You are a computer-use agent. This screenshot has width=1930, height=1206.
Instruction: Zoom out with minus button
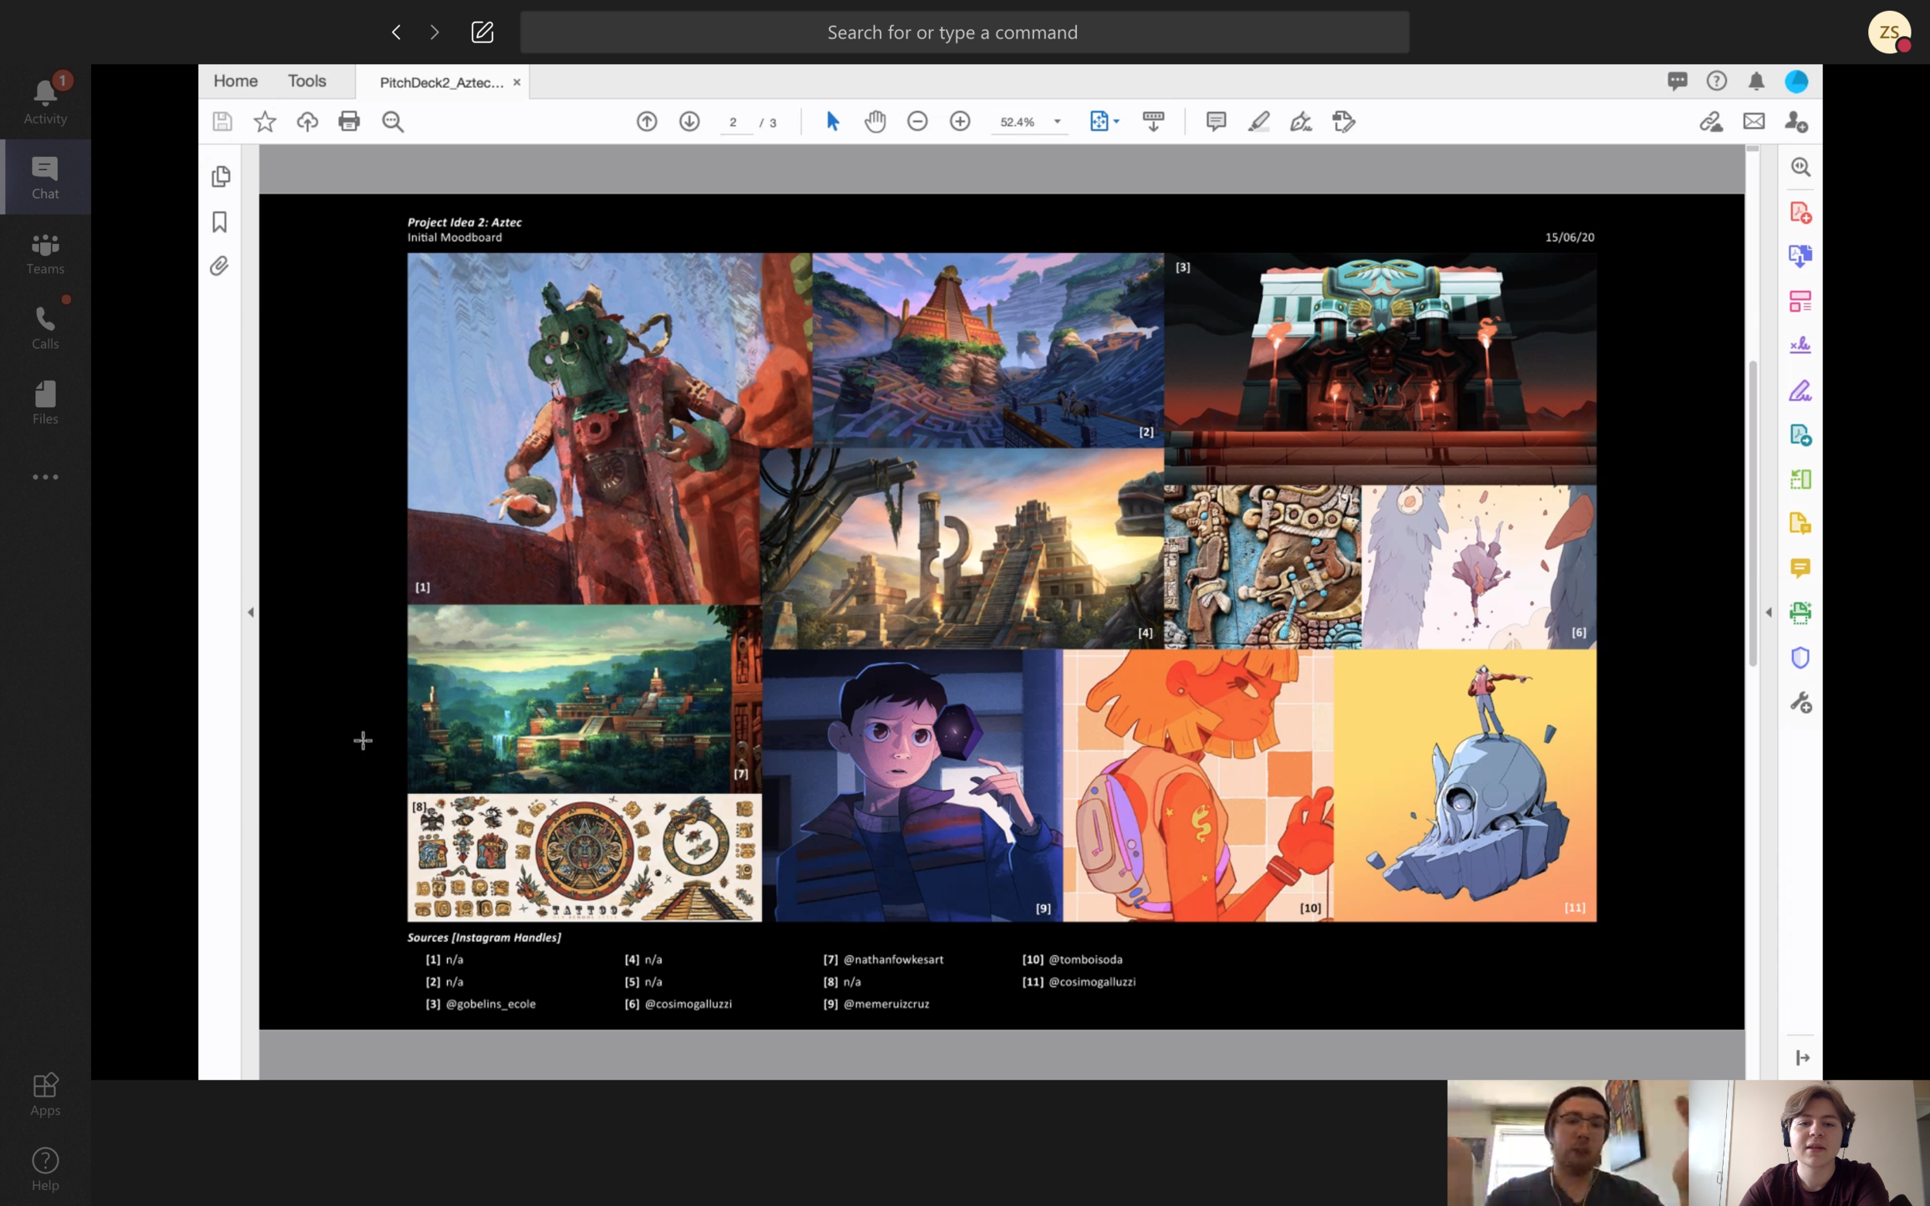click(x=918, y=121)
